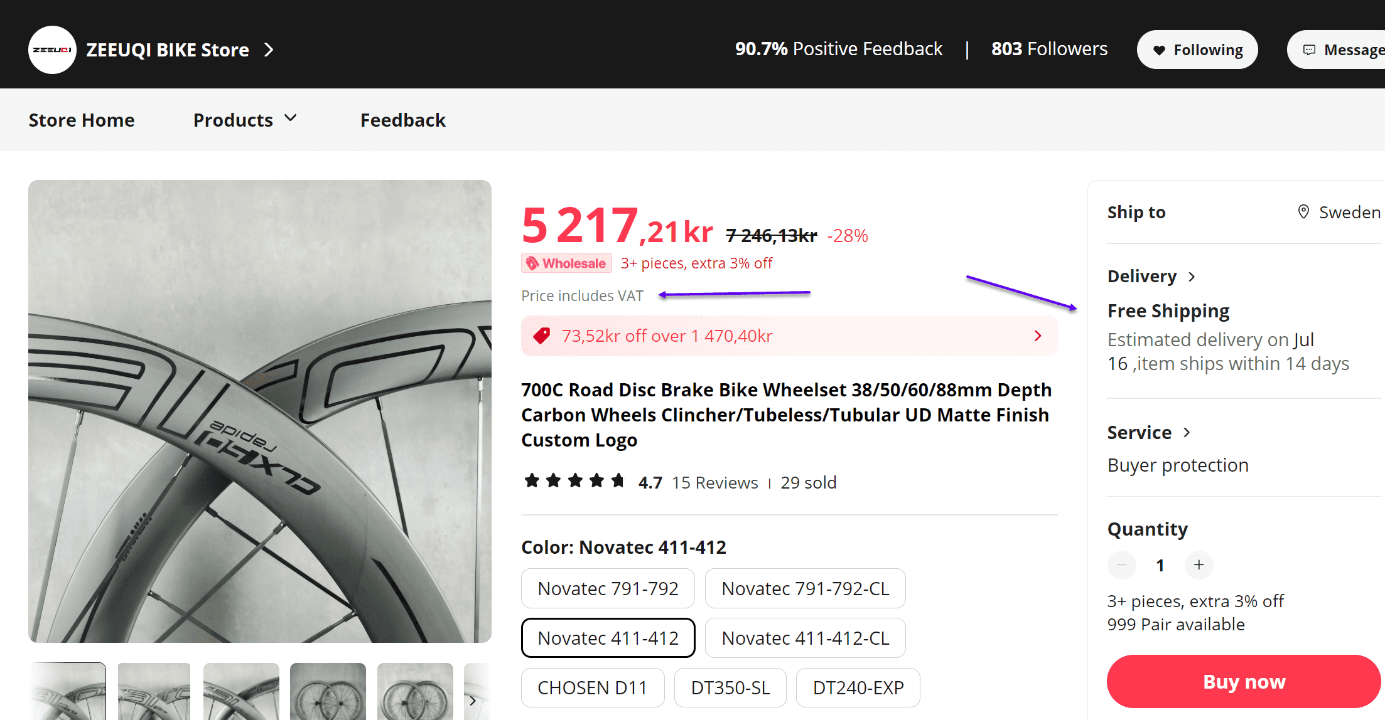Click the Message chat bubble icon

pos(1309,50)
